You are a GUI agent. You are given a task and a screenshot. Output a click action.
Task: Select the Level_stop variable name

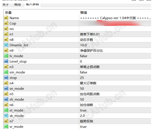(18, 61)
